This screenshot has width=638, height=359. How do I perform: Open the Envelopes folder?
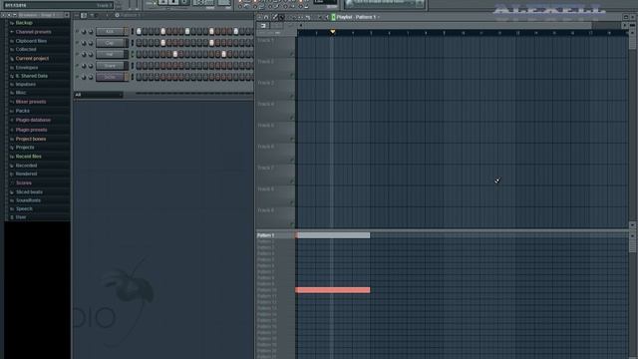[27, 68]
